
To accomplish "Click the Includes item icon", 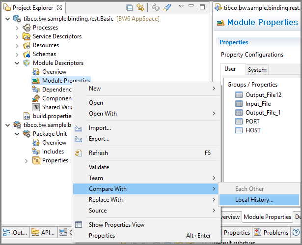I will point(36,152).
